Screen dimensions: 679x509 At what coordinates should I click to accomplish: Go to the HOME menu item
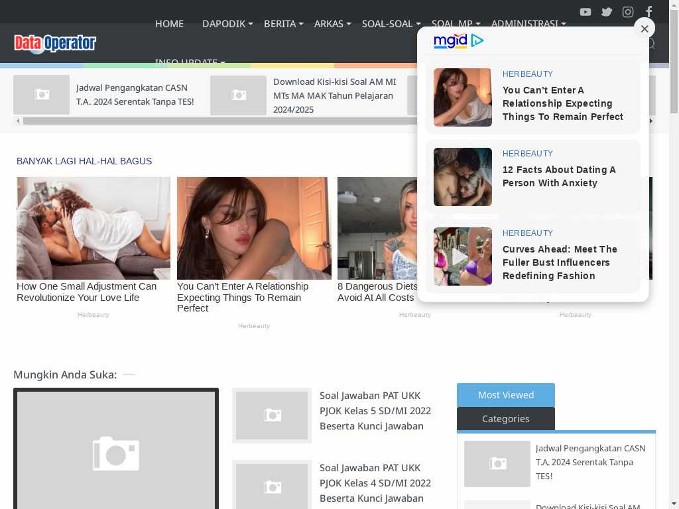(169, 24)
